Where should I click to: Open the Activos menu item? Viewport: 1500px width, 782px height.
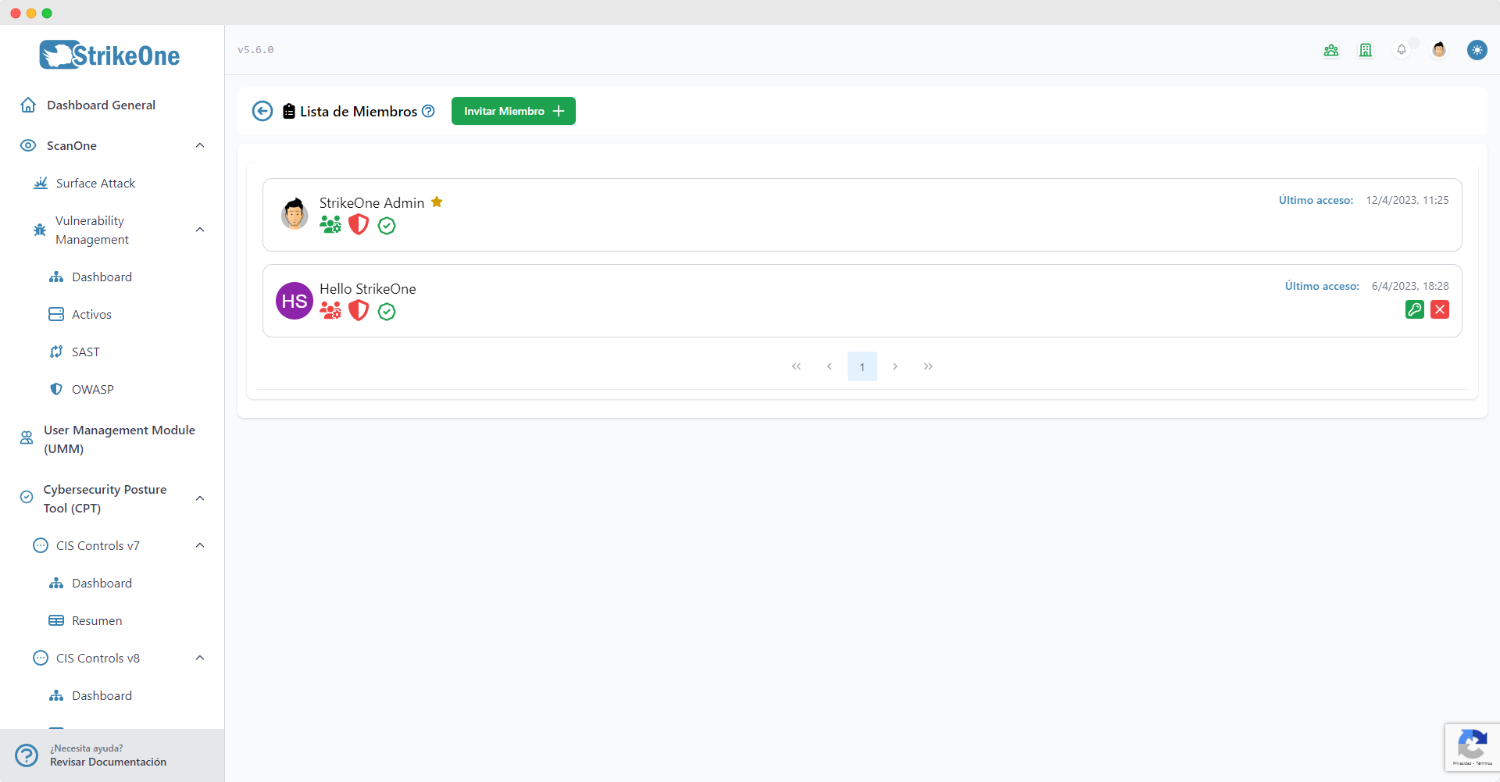pyautogui.click(x=91, y=314)
